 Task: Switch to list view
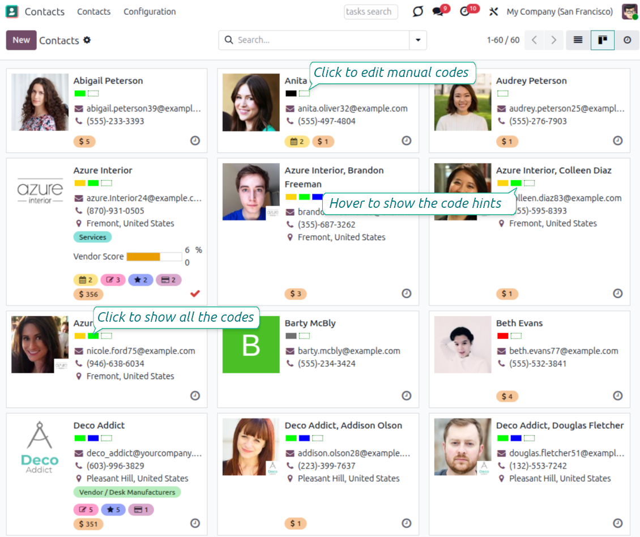point(578,40)
